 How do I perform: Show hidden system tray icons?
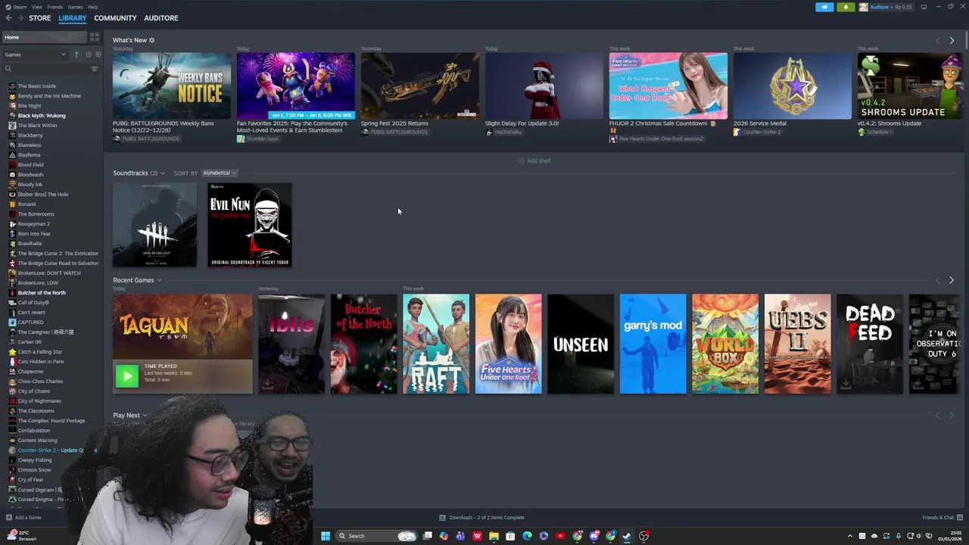click(x=849, y=536)
